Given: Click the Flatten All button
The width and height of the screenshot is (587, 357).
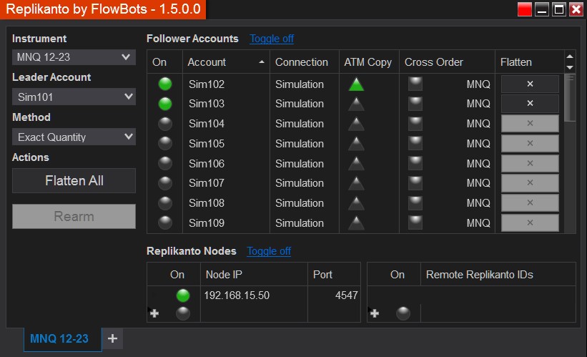Looking at the screenshot, I should 74,180.
